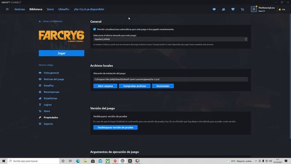Click the Windows taskbar search box
The width and height of the screenshot is (291, 164).
pos(33,161)
